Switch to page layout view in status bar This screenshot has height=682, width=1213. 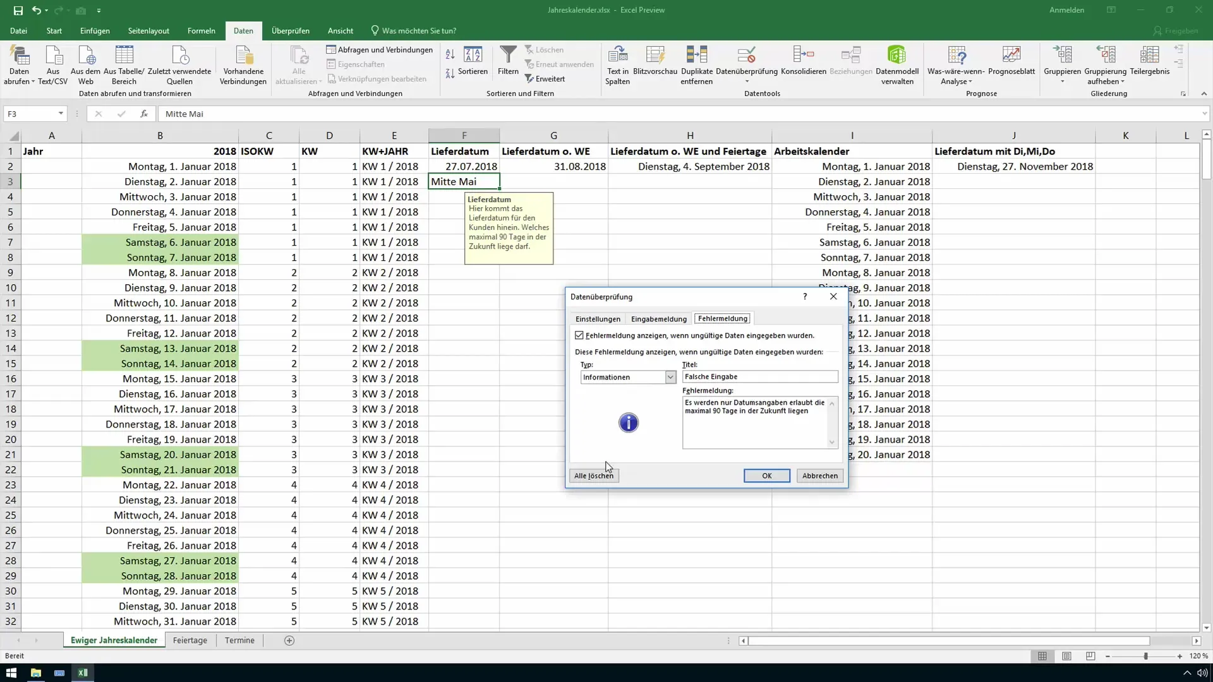click(x=1066, y=657)
